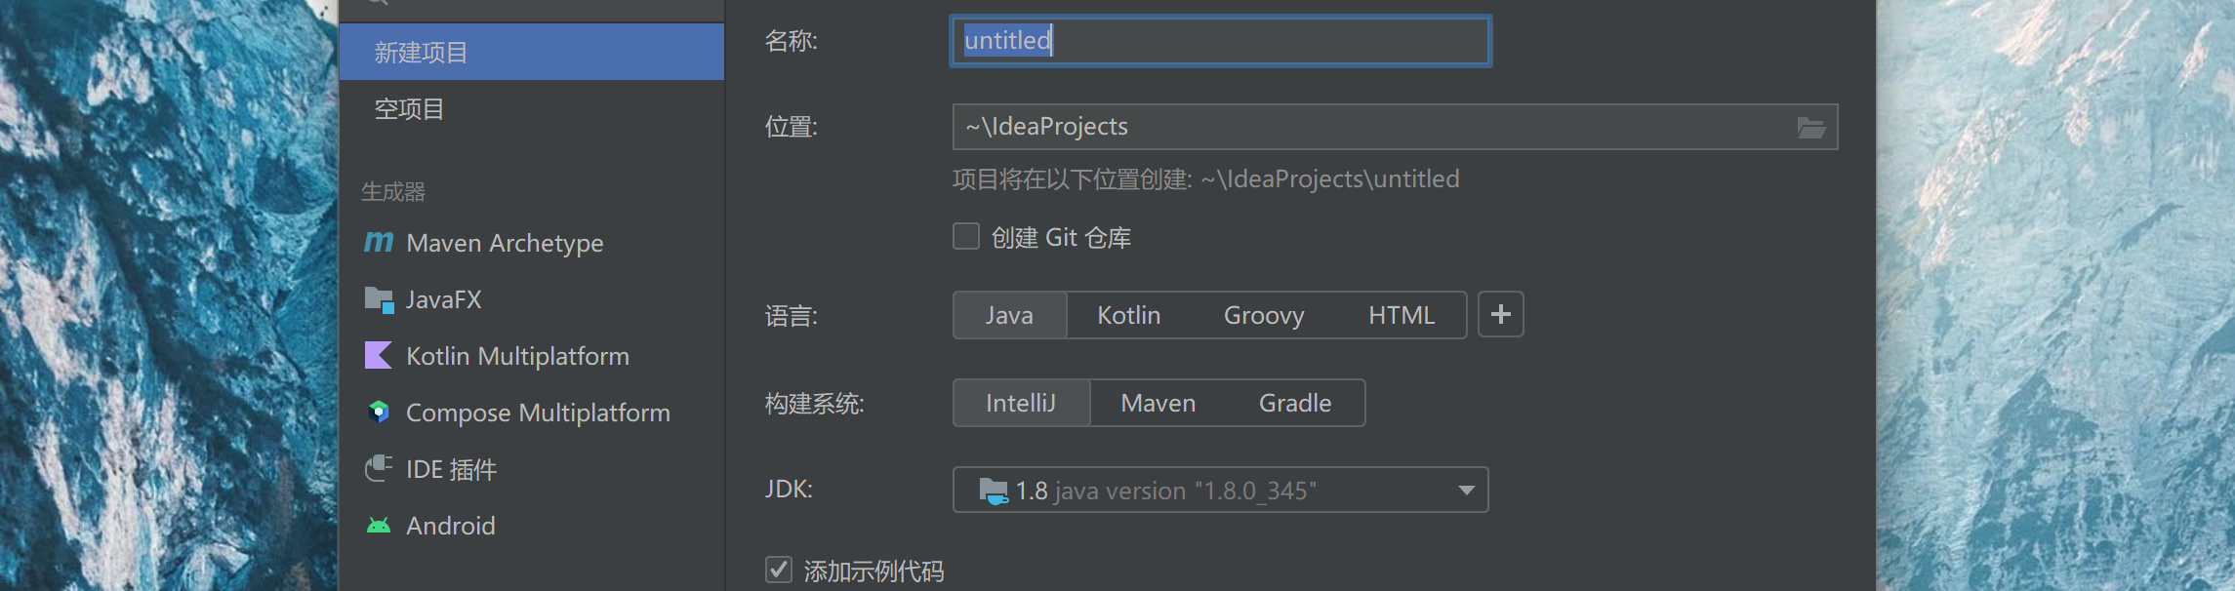Select the Android project generator
Screen dimensions: 2235x591
coord(450,526)
